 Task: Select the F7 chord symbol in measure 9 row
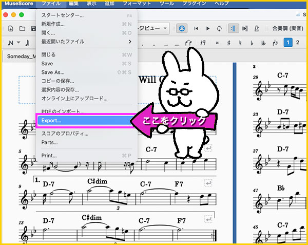tap(179, 184)
